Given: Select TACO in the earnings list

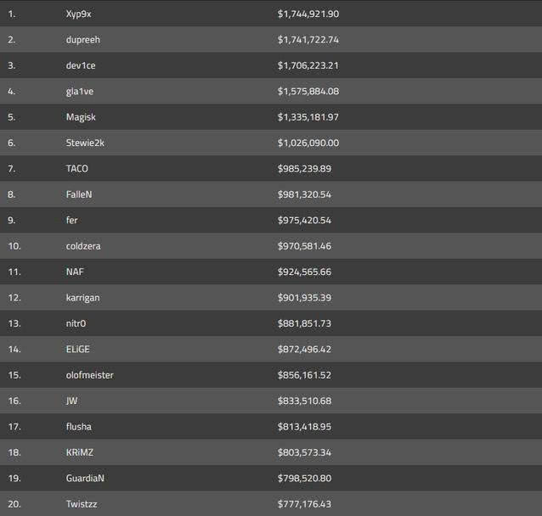Looking at the screenshot, I should pos(76,168).
